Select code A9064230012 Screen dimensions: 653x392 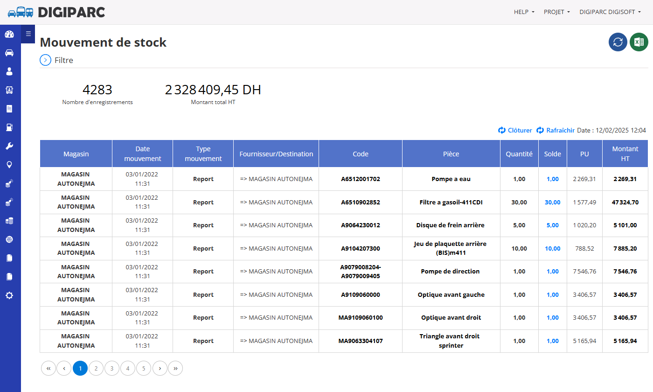(361, 225)
